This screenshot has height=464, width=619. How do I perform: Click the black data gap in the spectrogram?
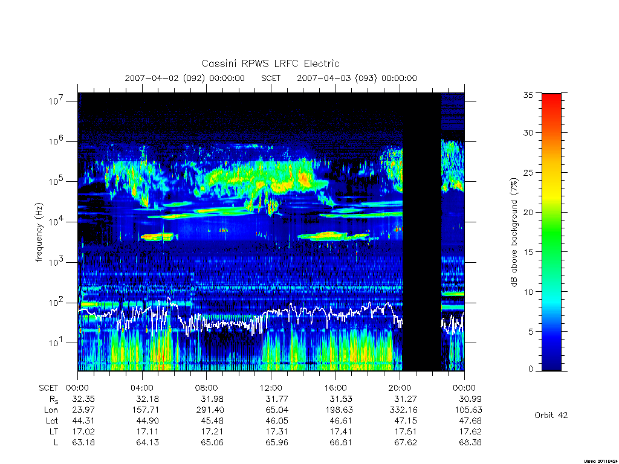click(421, 232)
